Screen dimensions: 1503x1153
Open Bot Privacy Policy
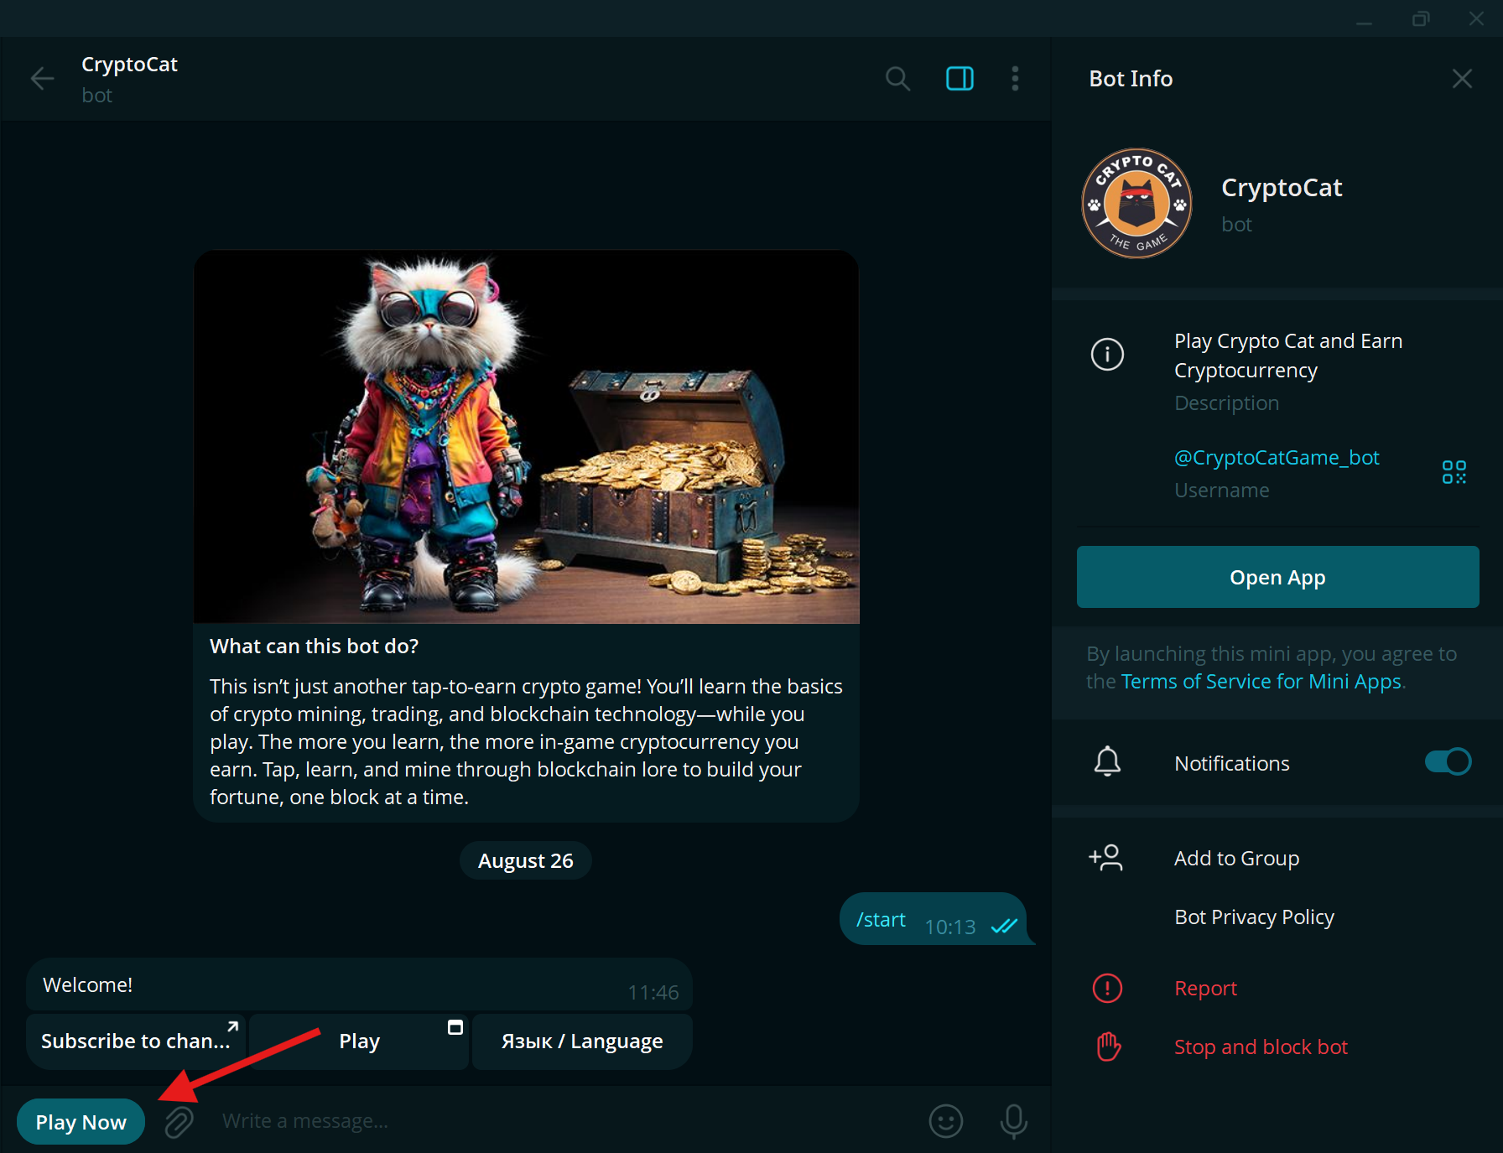(x=1254, y=917)
